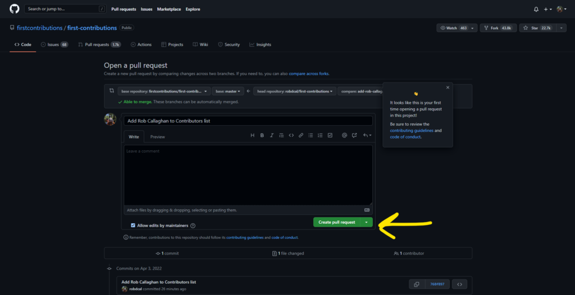Open the firstcontributions owner link
Viewport: 575px width, 295px height.
40,28
